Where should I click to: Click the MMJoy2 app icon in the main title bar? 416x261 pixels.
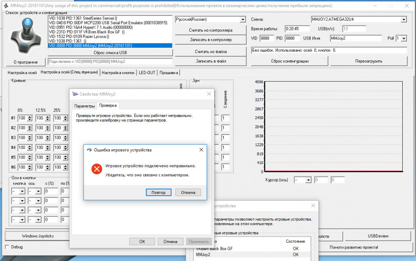pyautogui.click(x=6, y=5)
